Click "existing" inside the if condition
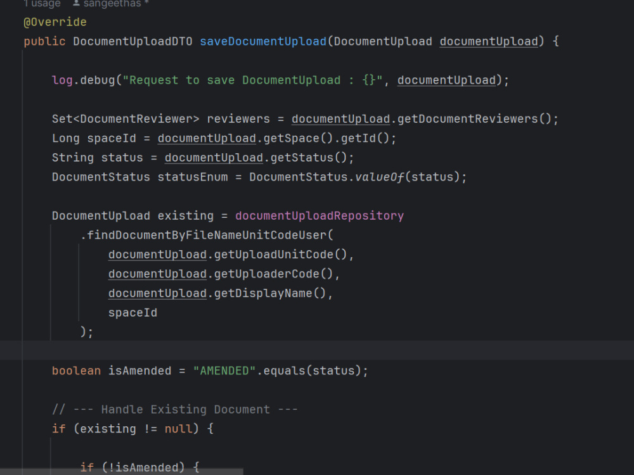Image resolution: width=634 pixels, height=475 pixels. pyautogui.click(x=108, y=429)
